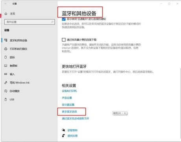Click the 相关设置 heading text
Screen dimensions: 181x142
[x=69, y=86]
